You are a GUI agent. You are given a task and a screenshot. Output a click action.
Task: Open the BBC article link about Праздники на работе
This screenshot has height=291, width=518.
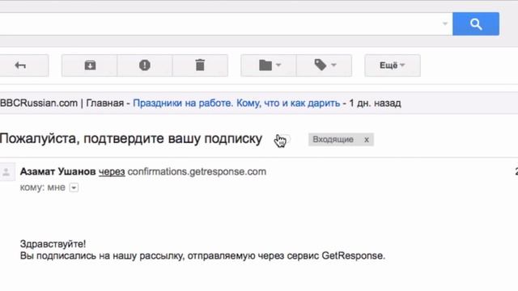[x=236, y=103]
